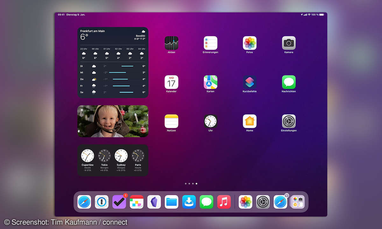The image size is (382, 229).
Task: Launch the Kamera app
Action: [289, 43]
